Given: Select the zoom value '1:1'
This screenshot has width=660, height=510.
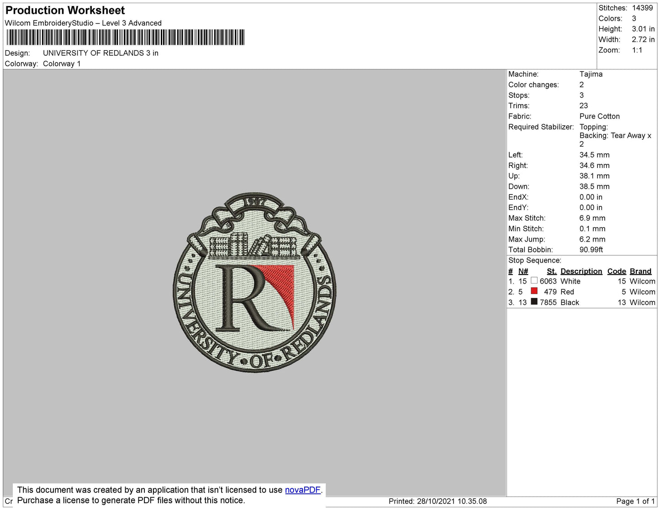Looking at the screenshot, I should (x=637, y=50).
